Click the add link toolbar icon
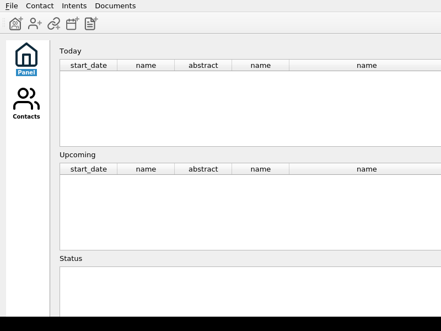 coord(53,24)
